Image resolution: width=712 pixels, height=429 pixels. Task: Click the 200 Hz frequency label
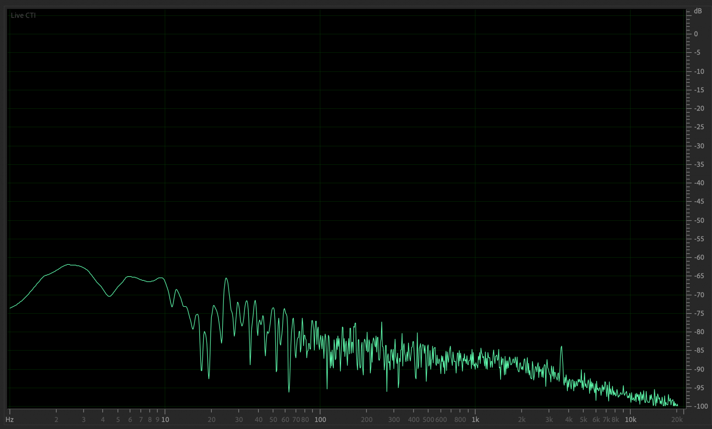point(367,420)
